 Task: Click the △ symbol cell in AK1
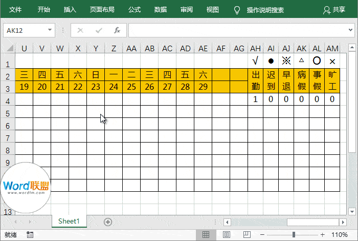pyautogui.click(x=301, y=61)
